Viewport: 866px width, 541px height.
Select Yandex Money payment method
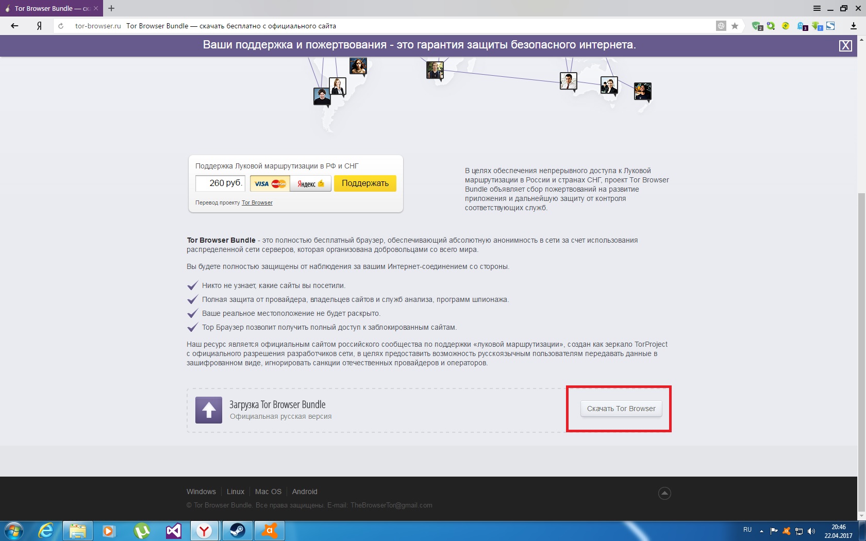click(310, 183)
